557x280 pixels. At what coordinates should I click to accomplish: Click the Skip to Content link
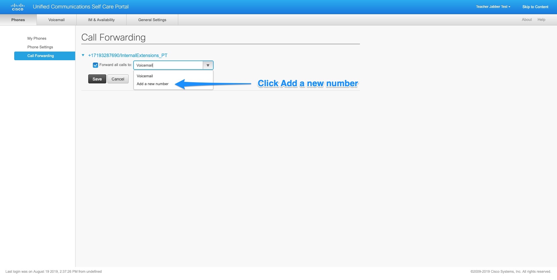coord(535,7)
